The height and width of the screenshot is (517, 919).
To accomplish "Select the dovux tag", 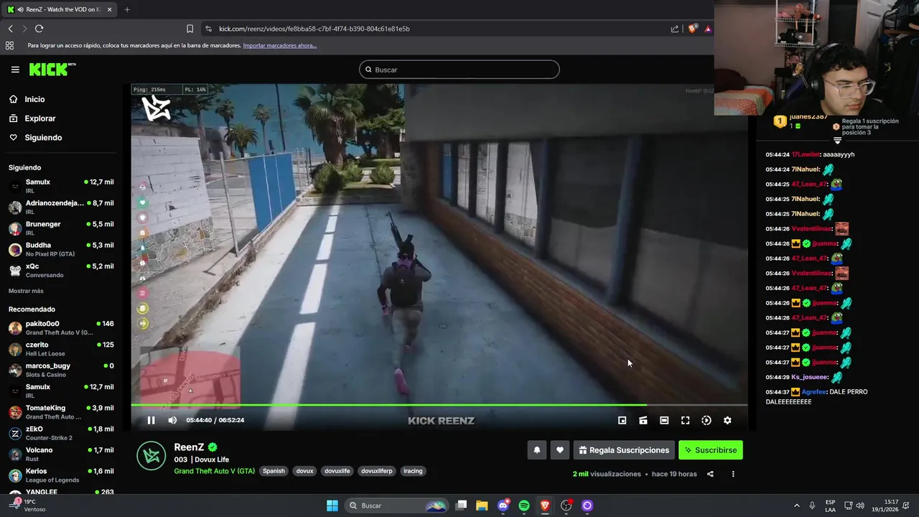I will [x=305, y=471].
